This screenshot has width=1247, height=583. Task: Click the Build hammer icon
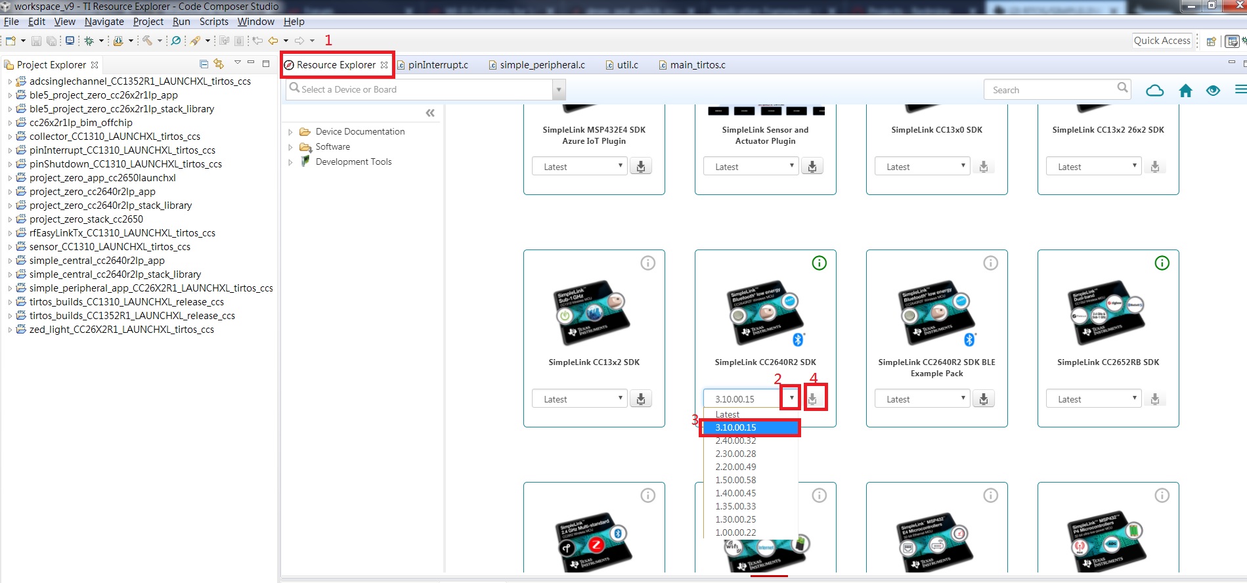point(147,41)
